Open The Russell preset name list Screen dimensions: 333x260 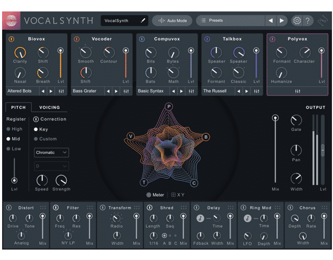(218, 91)
